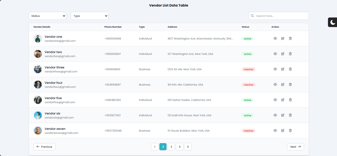This screenshot has width=337, height=156.
Task: Toggle dark mode with moon button
Action: click(333, 22)
